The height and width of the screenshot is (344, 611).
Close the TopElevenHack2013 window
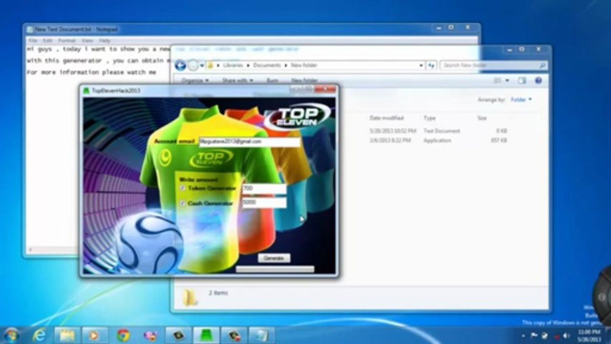click(x=325, y=89)
